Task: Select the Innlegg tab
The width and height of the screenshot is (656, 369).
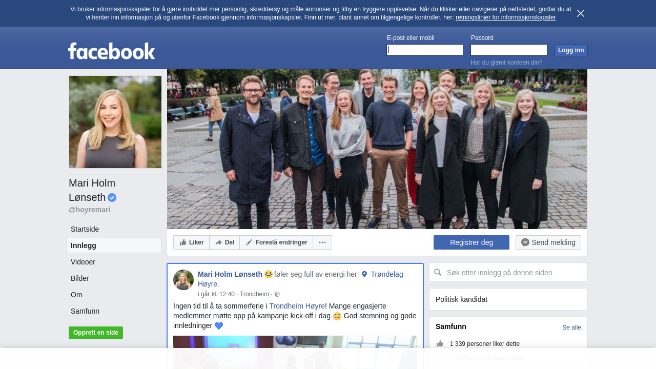Action: click(114, 245)
